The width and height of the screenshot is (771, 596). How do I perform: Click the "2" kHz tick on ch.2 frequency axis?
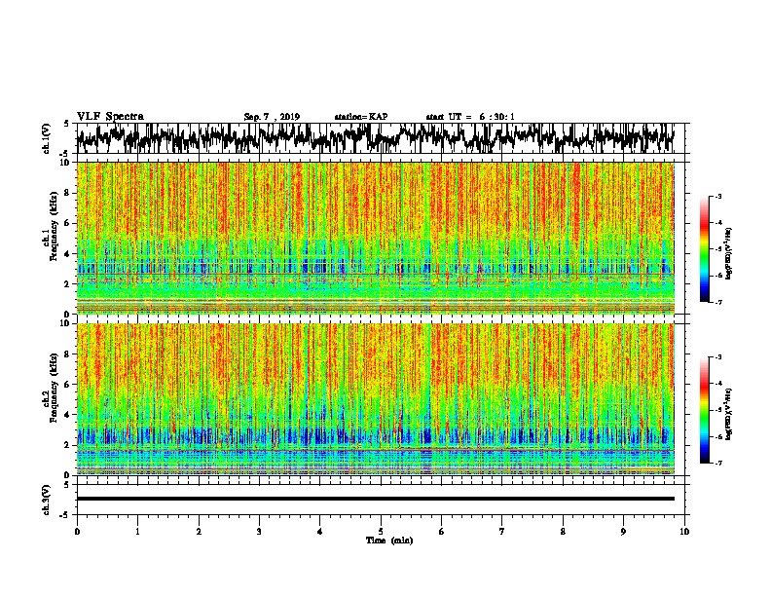pos(68,445)
